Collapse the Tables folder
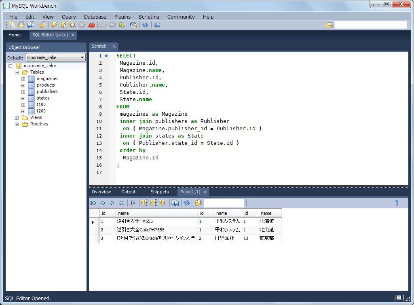The width and height of the screenshot is (414, 305). pos(17,72)
